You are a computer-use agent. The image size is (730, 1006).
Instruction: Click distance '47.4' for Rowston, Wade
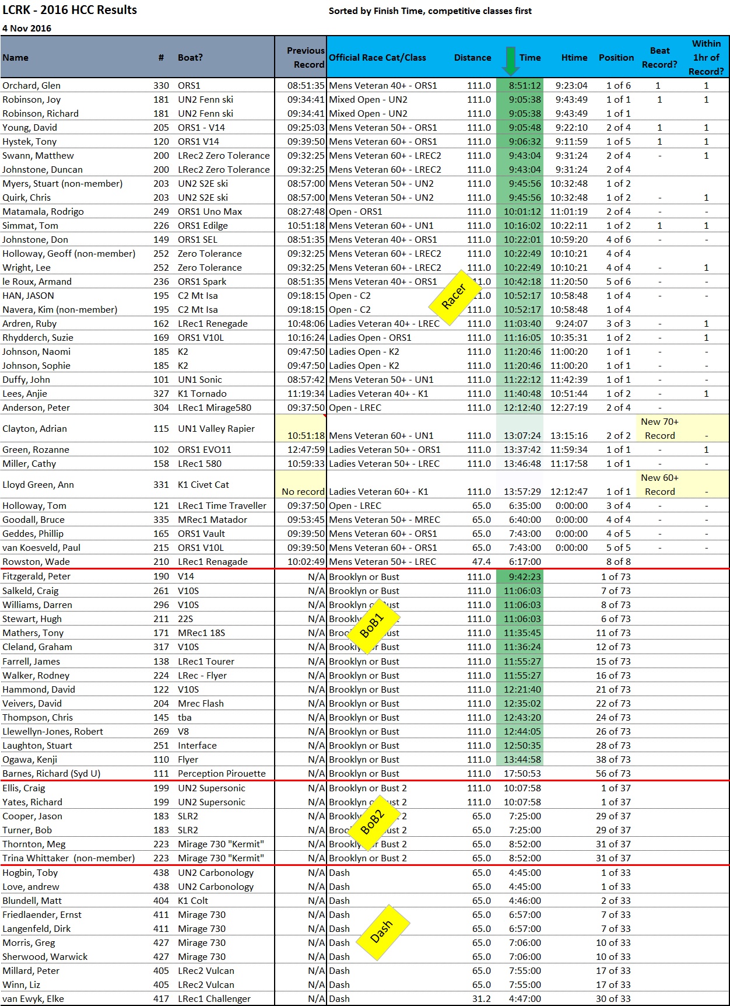482,561
